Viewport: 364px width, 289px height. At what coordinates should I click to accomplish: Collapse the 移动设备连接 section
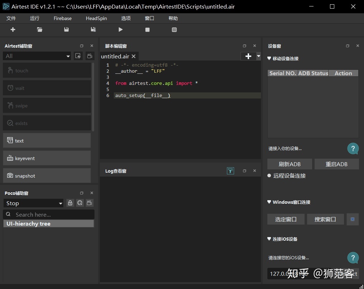269,58
